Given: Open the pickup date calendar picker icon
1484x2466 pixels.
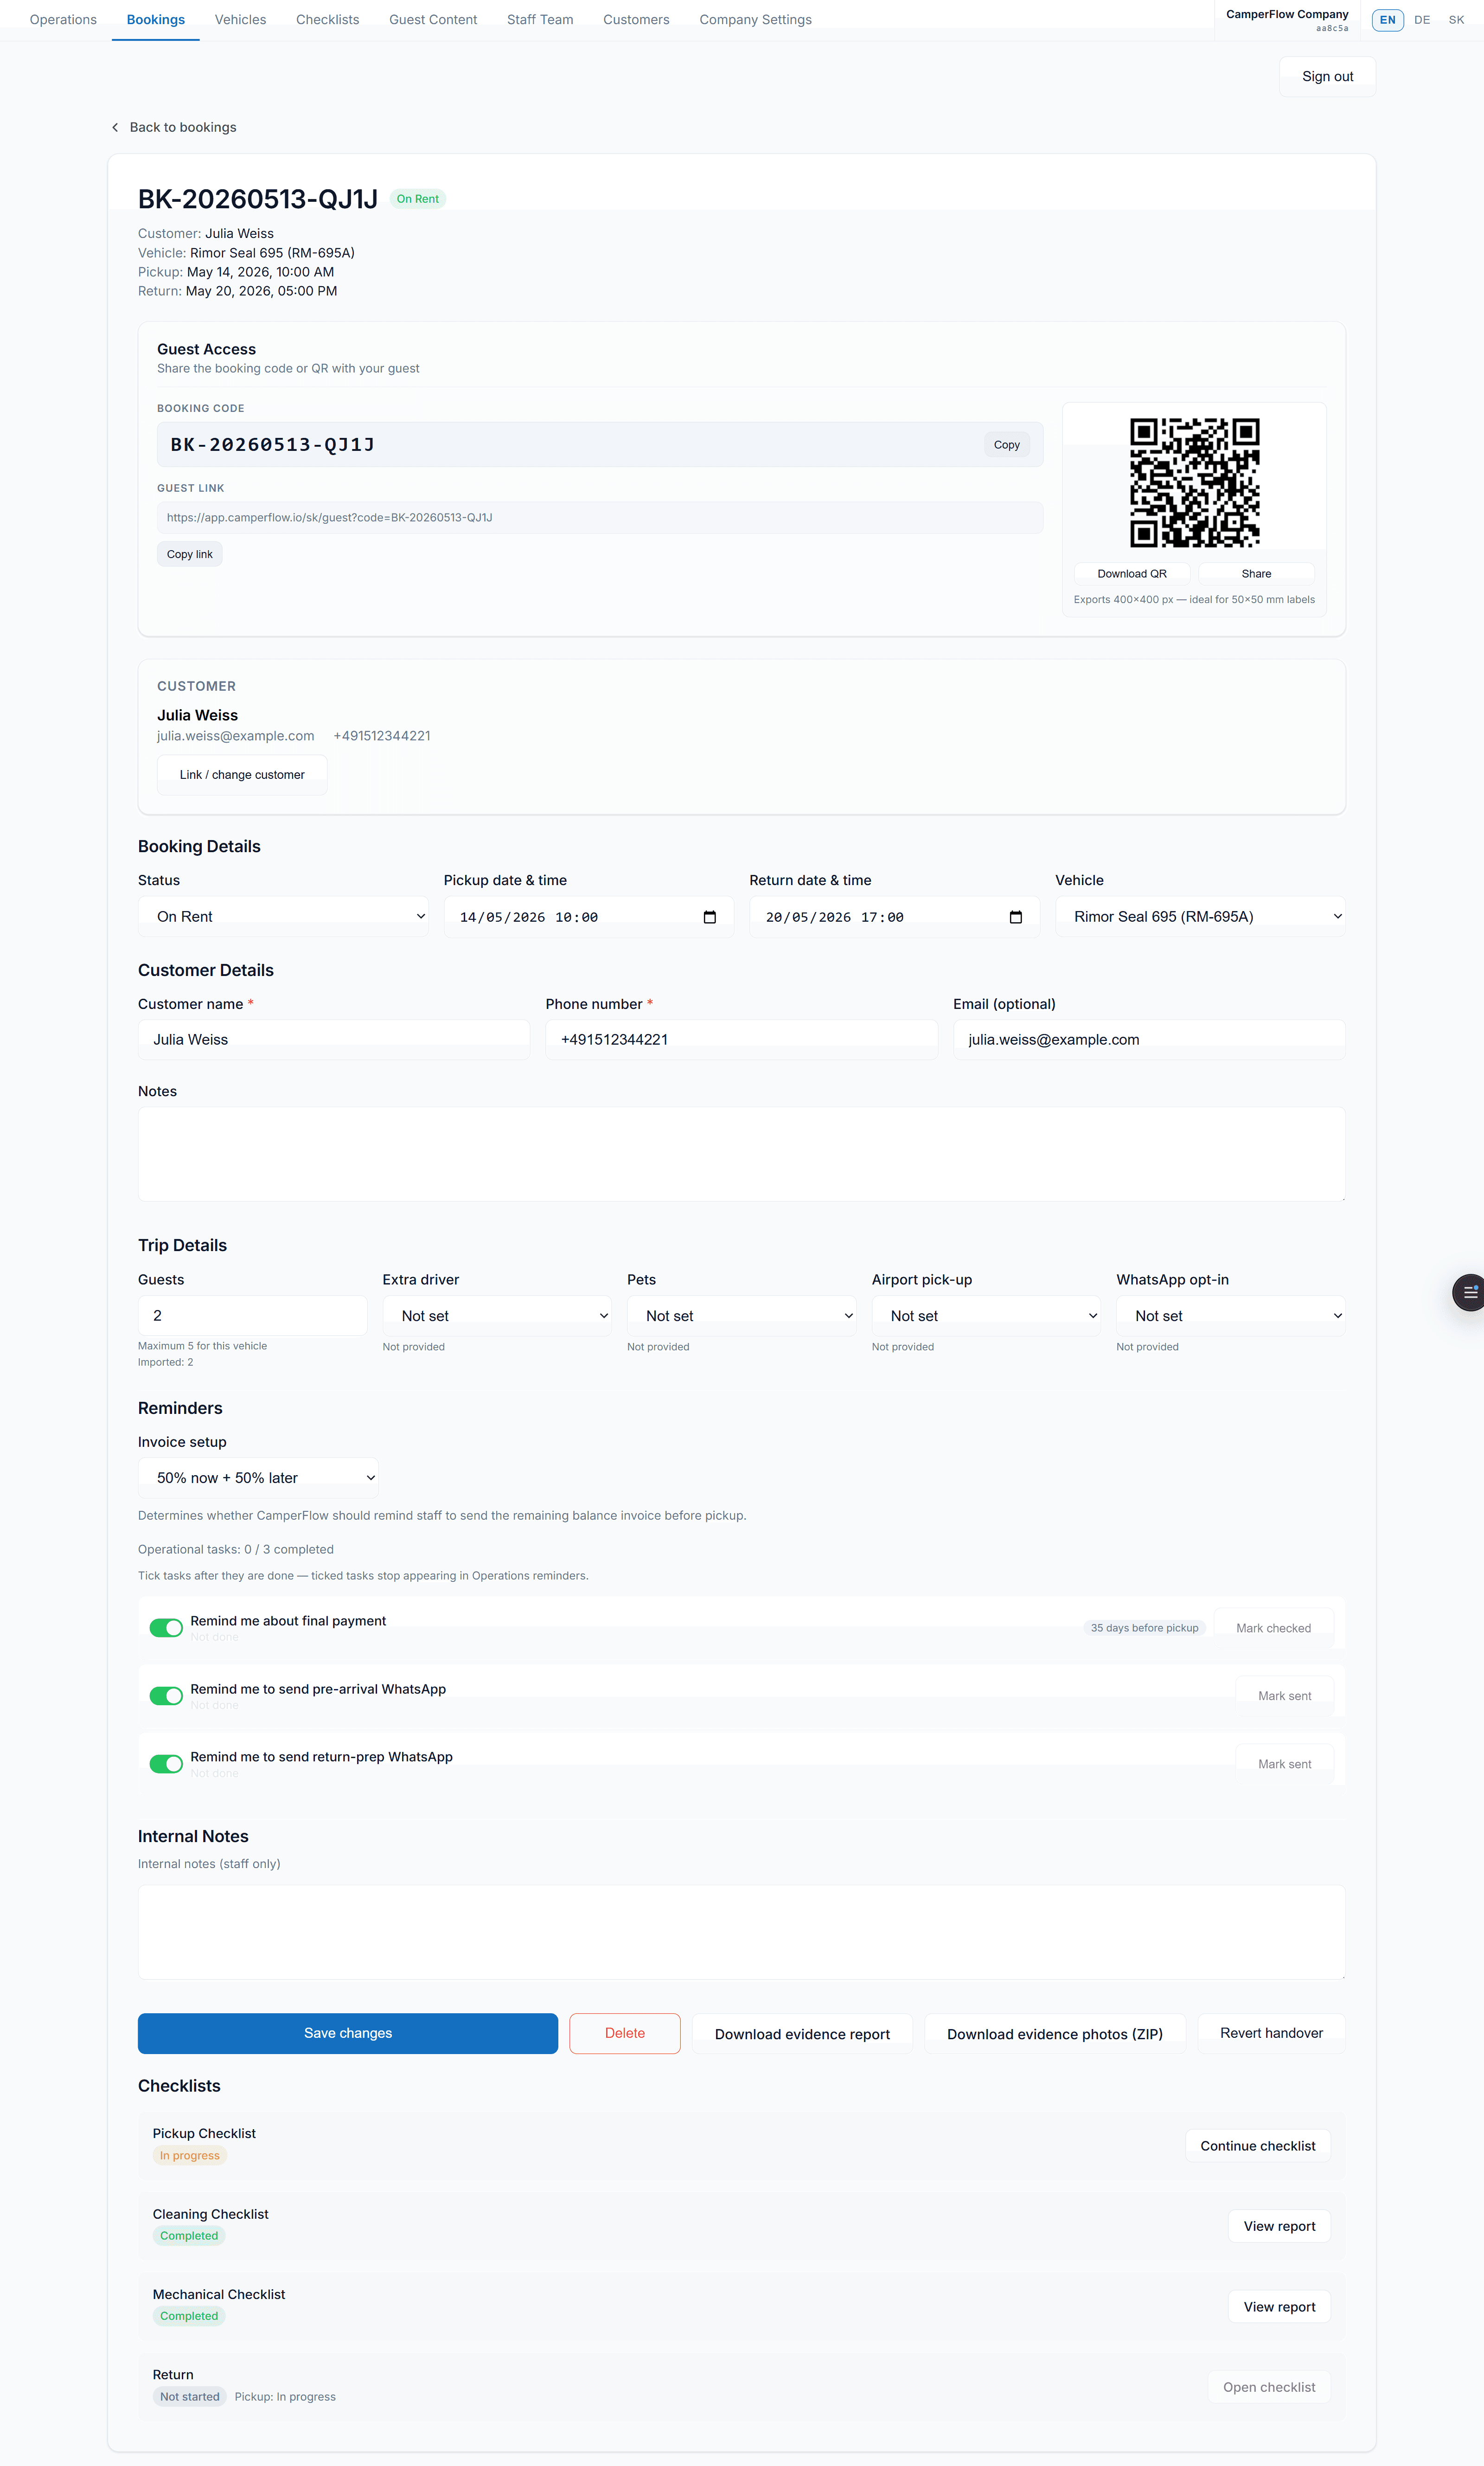Looking at the screenshot, I should tap(710, 917).
